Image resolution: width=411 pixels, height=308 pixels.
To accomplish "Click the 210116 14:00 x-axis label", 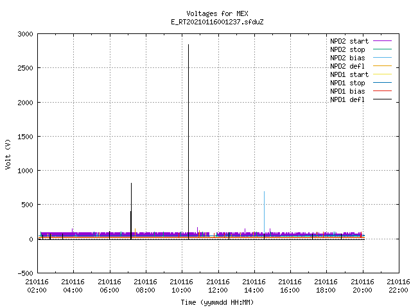I will coord(254,286).
